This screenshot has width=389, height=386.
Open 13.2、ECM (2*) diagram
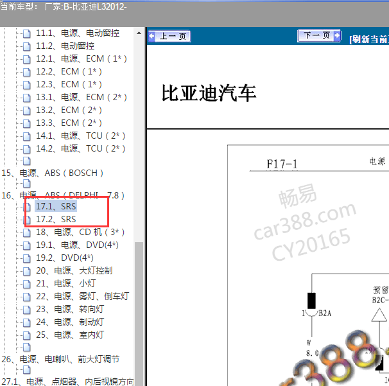click(69, 110)
